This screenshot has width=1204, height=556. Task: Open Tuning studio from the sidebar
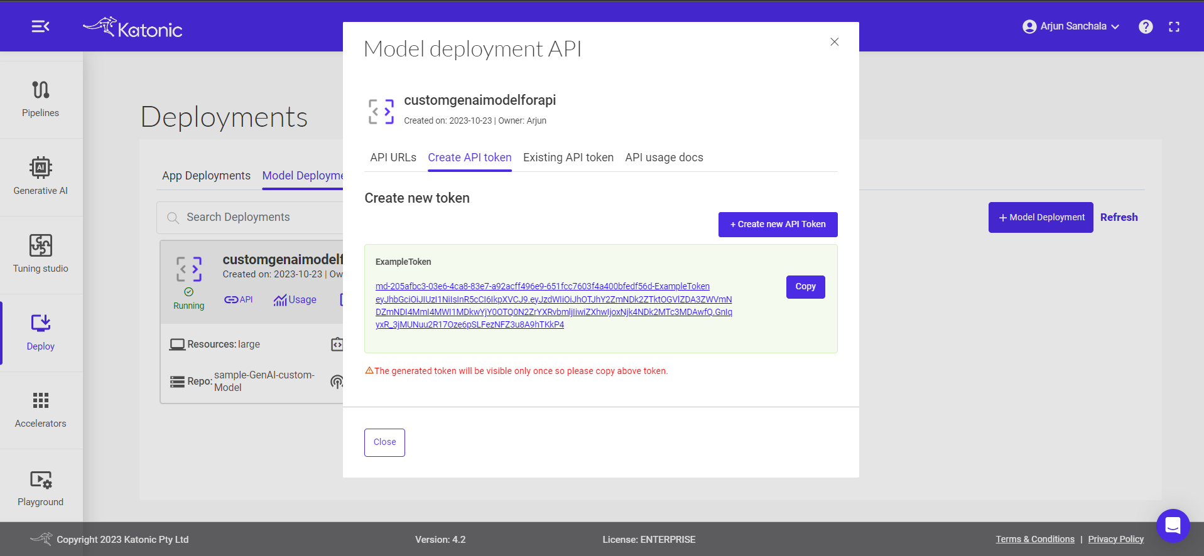[x=41, y=255]
